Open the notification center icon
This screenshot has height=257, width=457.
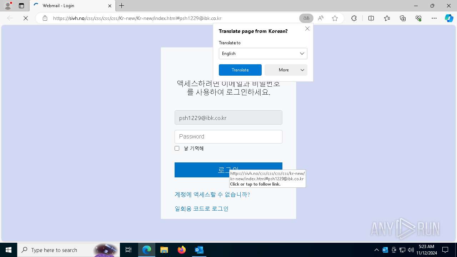point(445,250)
